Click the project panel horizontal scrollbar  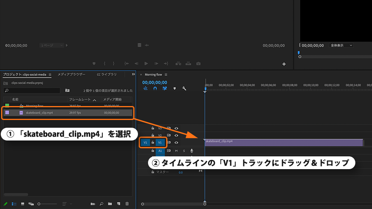click(x=16, y=195)
